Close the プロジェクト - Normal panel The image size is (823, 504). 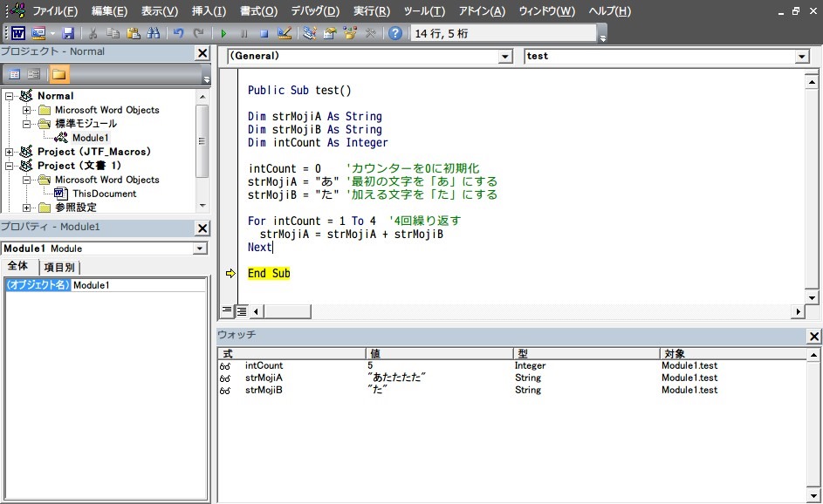(202, 53)
